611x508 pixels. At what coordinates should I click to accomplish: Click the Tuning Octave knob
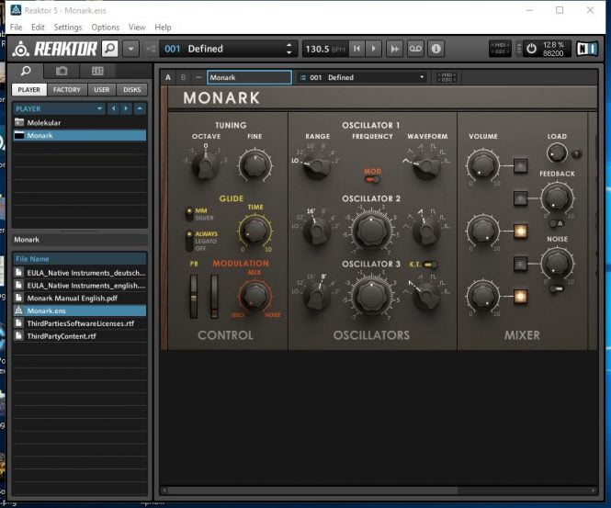(x=206, y=165)
